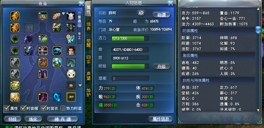Toggle the 时装帽 checkbox
The image size is (264, 128).
point(23,108)
